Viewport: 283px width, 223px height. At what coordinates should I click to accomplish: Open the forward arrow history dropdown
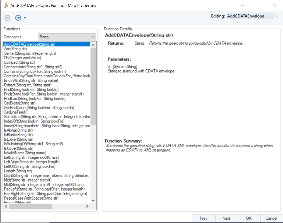(x=25, y=18)
